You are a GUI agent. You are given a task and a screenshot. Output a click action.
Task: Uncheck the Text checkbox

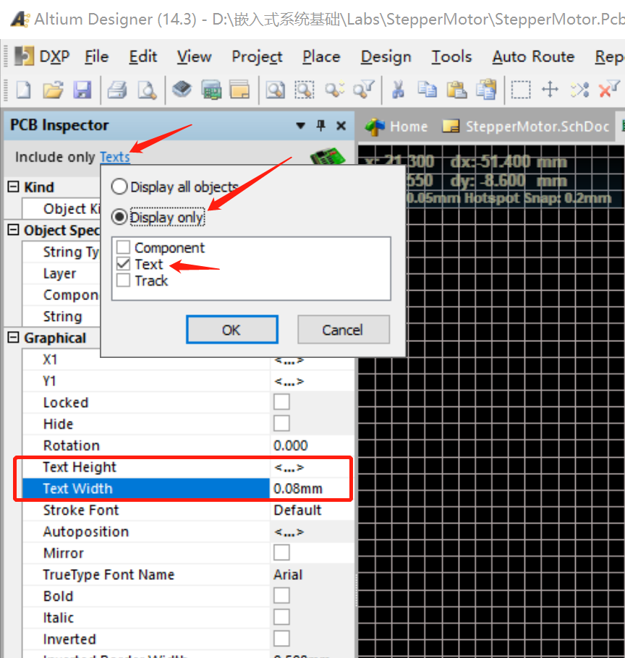(x=124, y=264)
